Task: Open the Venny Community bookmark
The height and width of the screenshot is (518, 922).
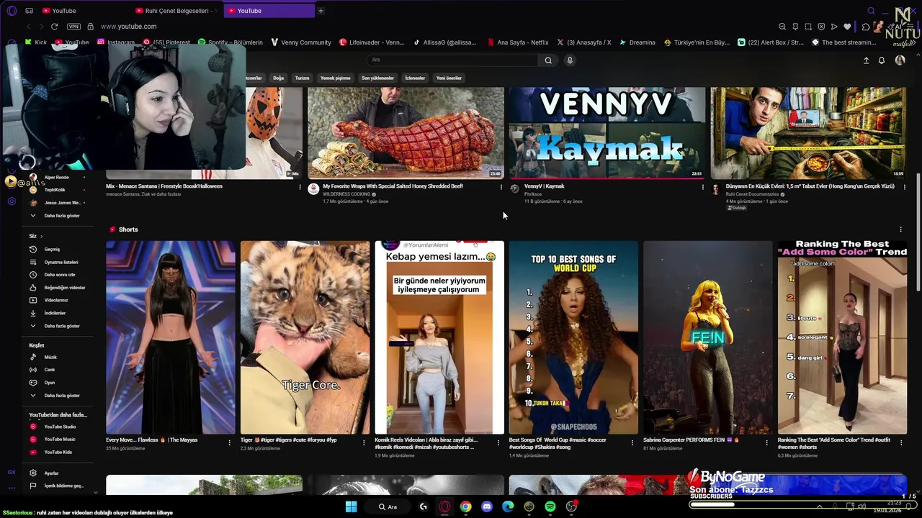Action: point(300,42)
